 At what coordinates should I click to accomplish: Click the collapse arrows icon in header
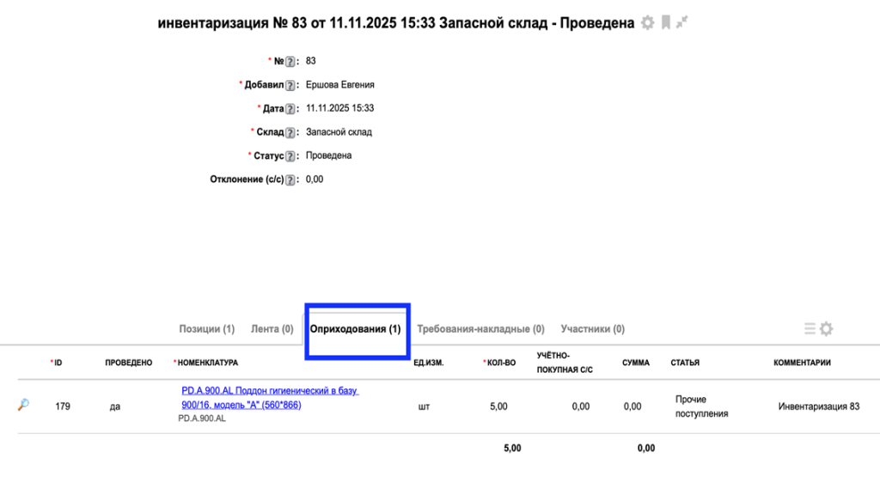(x=682, y=23)
